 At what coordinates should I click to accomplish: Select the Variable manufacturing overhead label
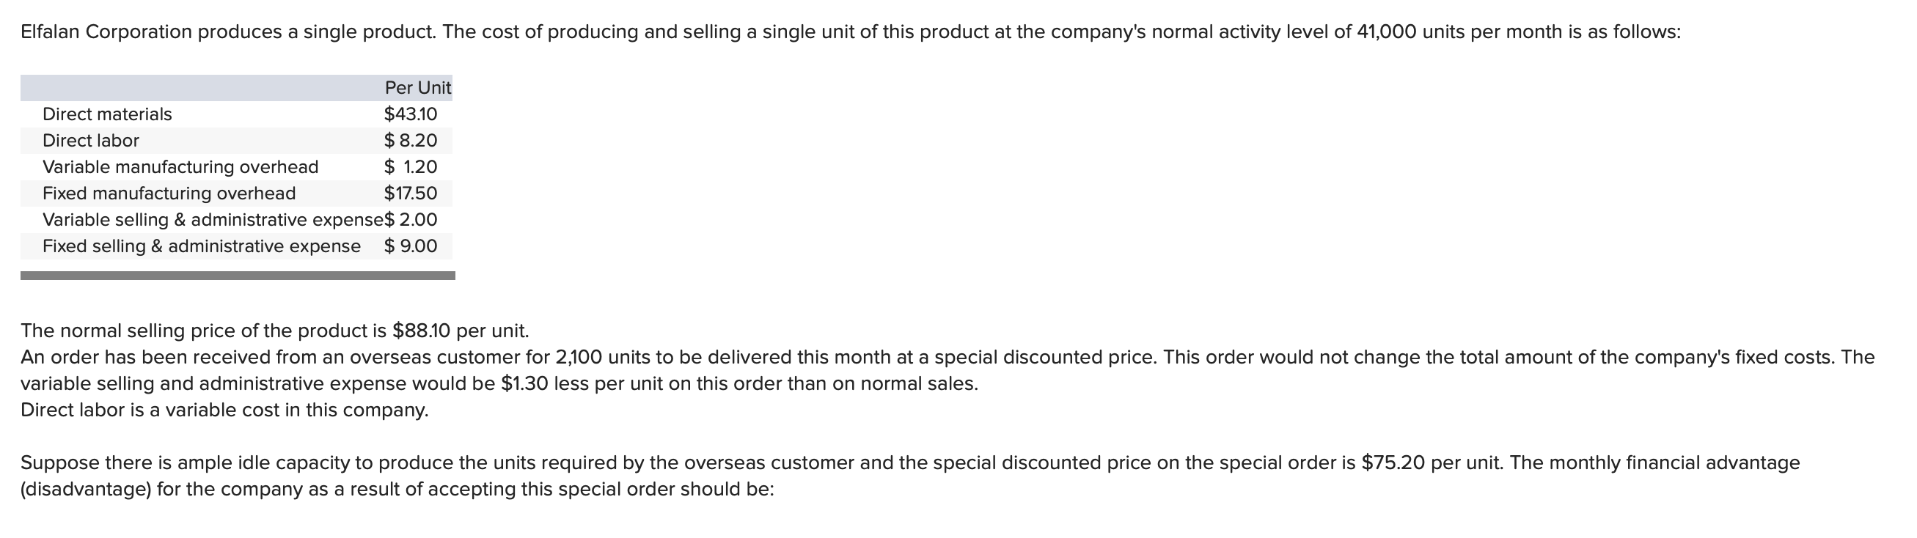[x=180, y=166]
